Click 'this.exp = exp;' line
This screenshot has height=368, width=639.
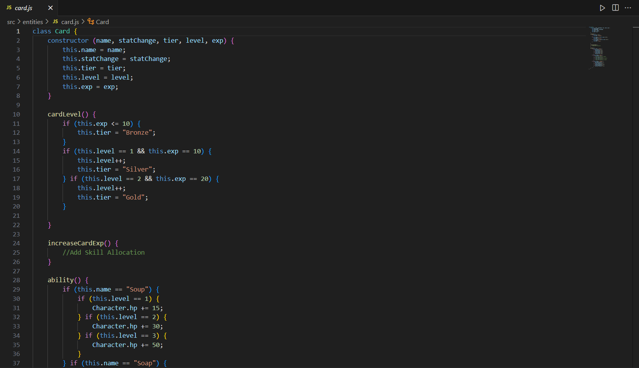90,87
